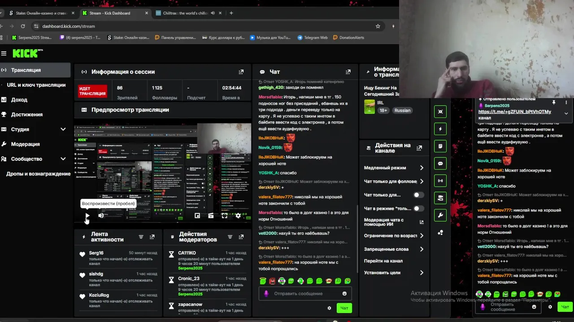
Task: Click the broadcast signal icon in sidebar
Action: (440, 181)
